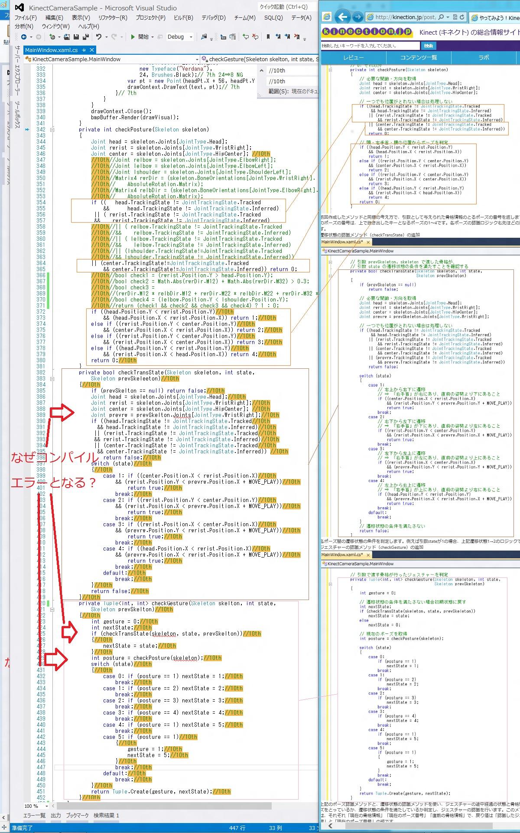Click the Undo icon
520x833 pixels.
tap(99, 37)
